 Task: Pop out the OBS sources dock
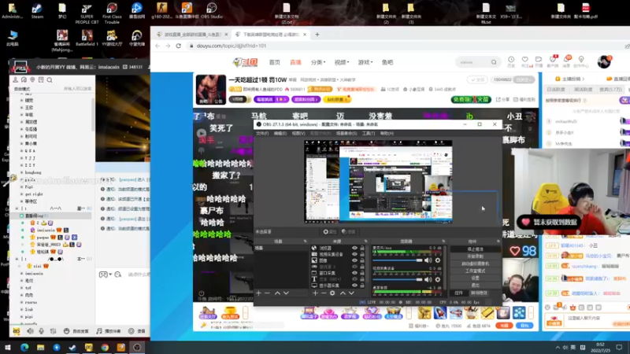[x=365, y=242]
